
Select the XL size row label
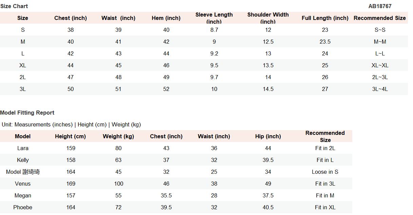tap(23, 65)
